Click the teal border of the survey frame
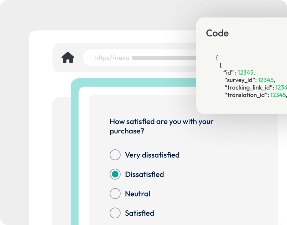Image resolution: width=287 pixels, height=225 pixels. 75,149
